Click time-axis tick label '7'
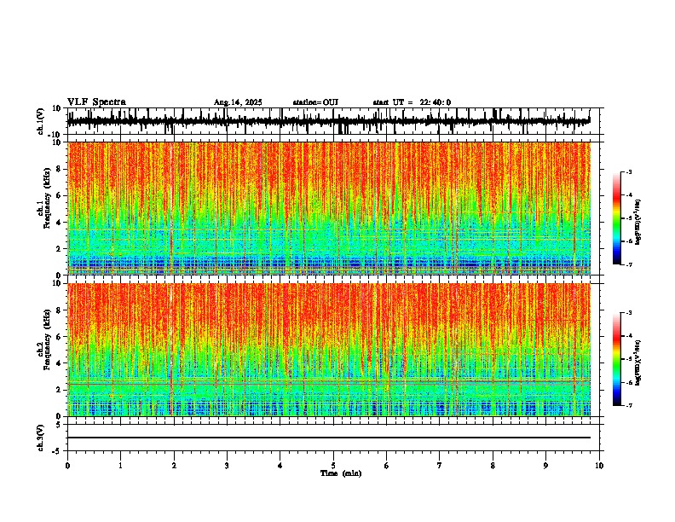The image size is (675, 522). pos(440,466)
